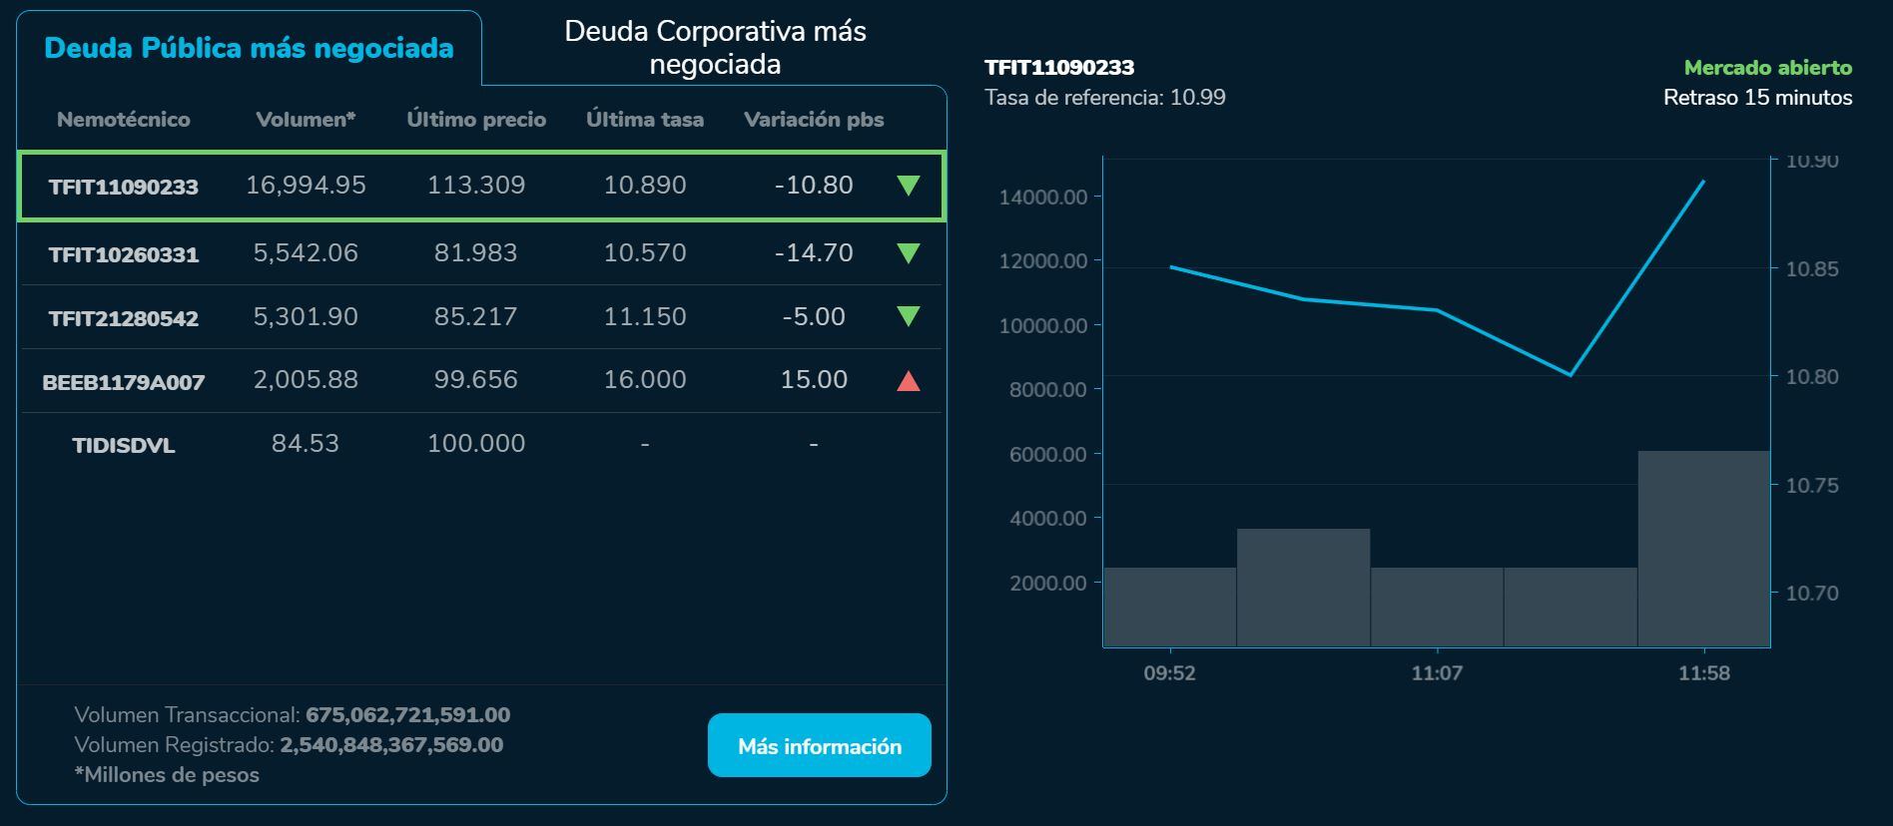Sort by the Última tasa column header
This screenshot has height=826, width=1893.
coord(644,119)
